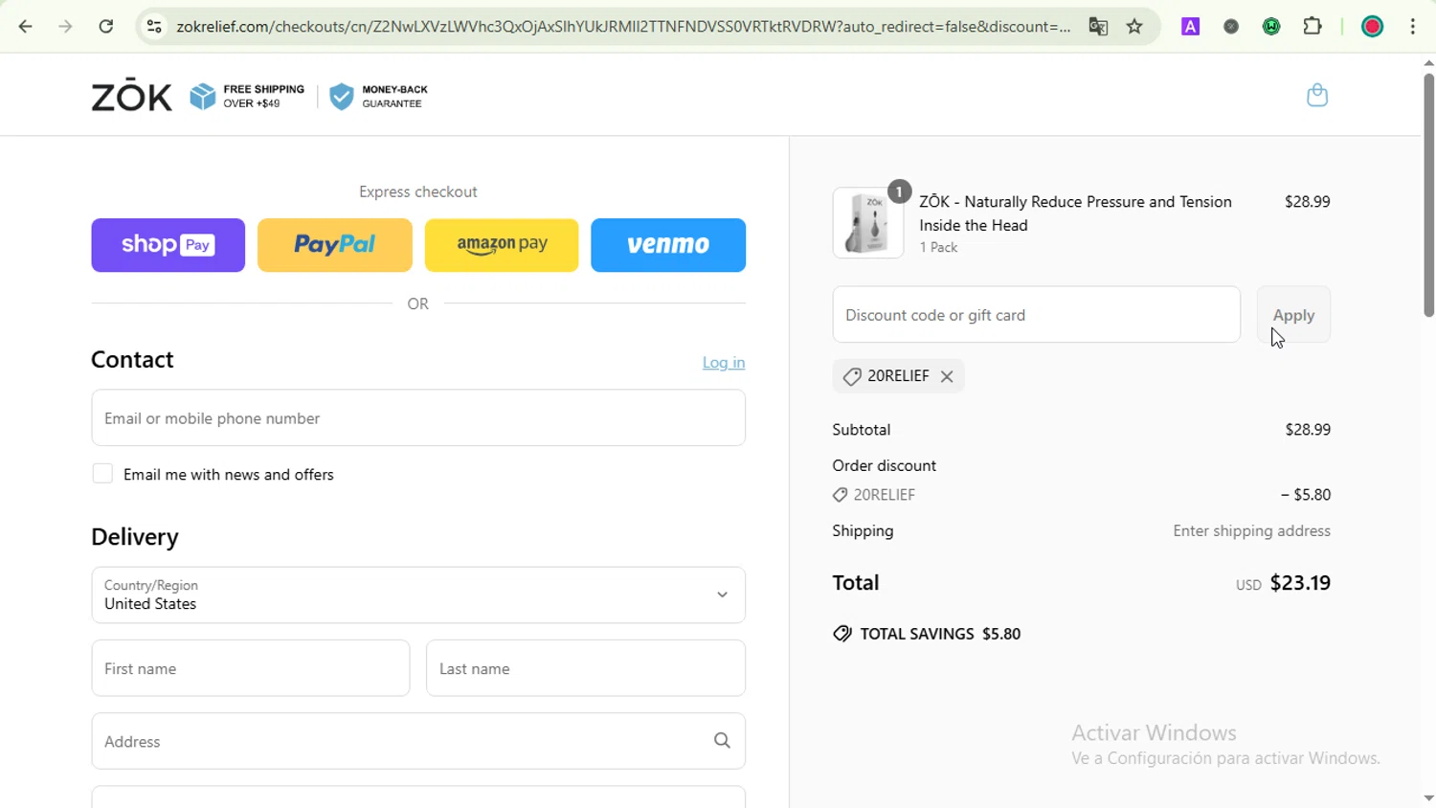This screenshot has height=808, width=1436.
Task: Click the product title ZŌK - Naturally Reduce Pressure
Action: [1075, 213]
